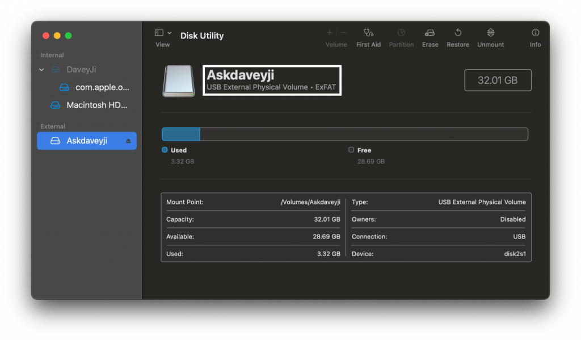Click the large external drive icon
The height and width of the screenshot is (340, 581).
[178, 81]
